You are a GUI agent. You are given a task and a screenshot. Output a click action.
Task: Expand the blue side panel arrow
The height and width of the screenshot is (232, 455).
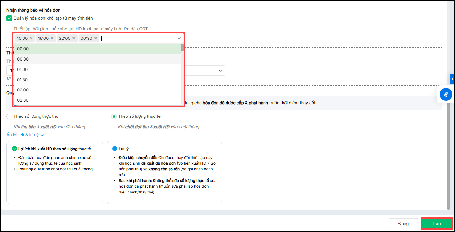pyautogui.click(x=452, y=79)
